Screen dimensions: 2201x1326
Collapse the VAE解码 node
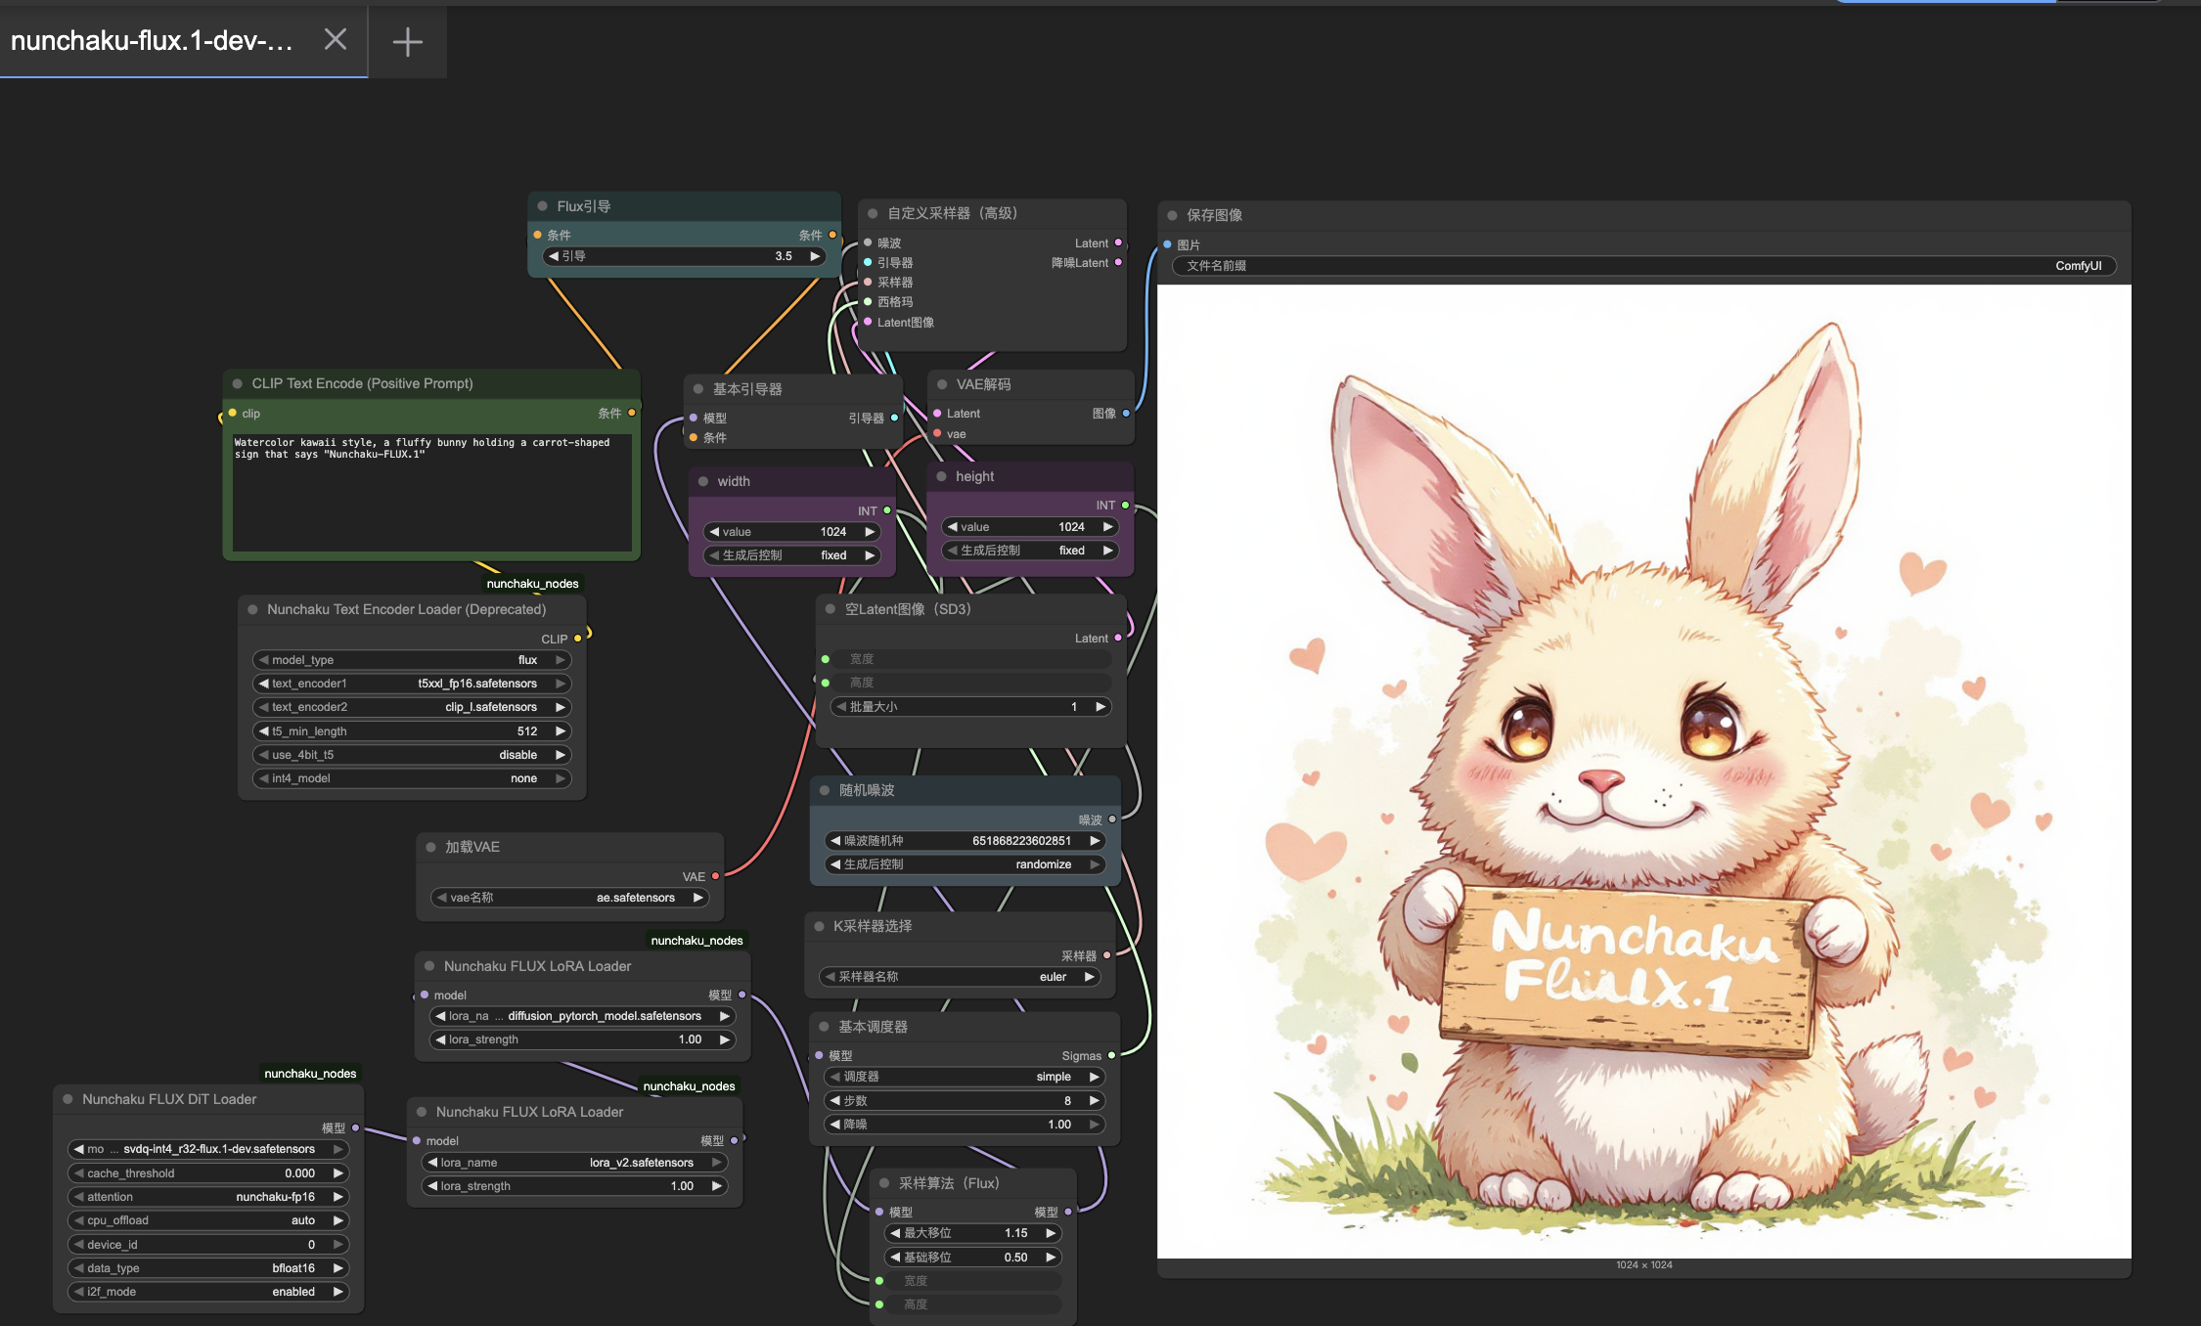click(941, 384)
